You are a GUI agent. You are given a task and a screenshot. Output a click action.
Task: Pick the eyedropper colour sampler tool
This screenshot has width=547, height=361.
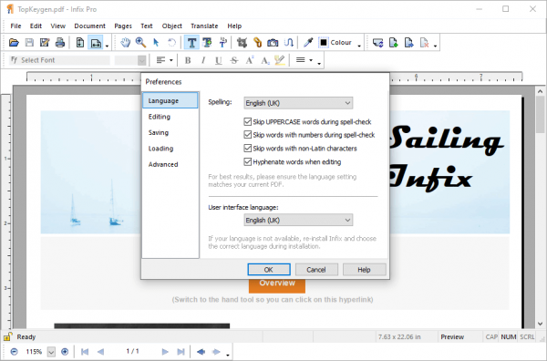click(x=308, y=43)
